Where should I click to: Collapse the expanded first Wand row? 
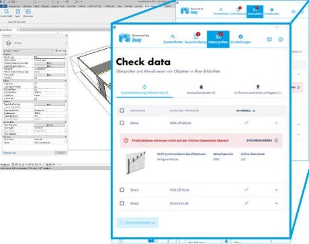point(276,123)
